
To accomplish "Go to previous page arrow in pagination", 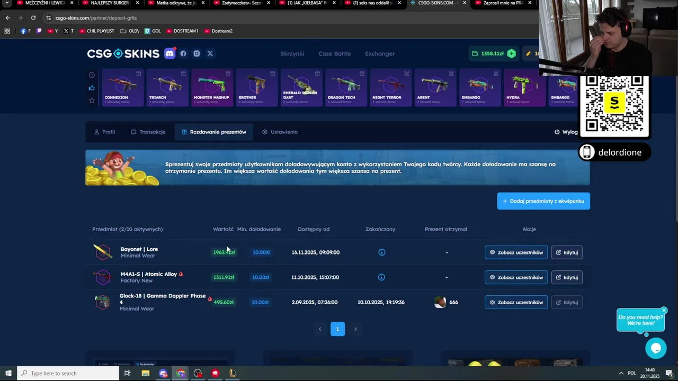I will 320,329.
